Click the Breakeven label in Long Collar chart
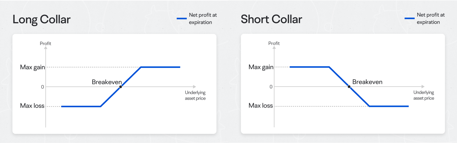Viewport: 457px width, 143px height. (x=107, y=82)
